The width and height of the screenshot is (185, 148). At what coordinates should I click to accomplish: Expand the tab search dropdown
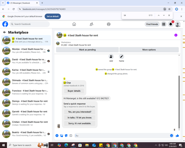(3, 3)
